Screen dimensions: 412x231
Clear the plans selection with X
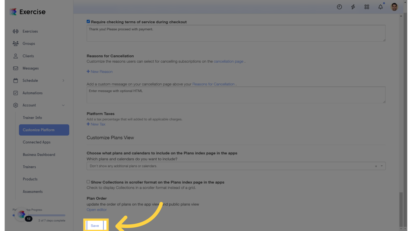(376, 166)
